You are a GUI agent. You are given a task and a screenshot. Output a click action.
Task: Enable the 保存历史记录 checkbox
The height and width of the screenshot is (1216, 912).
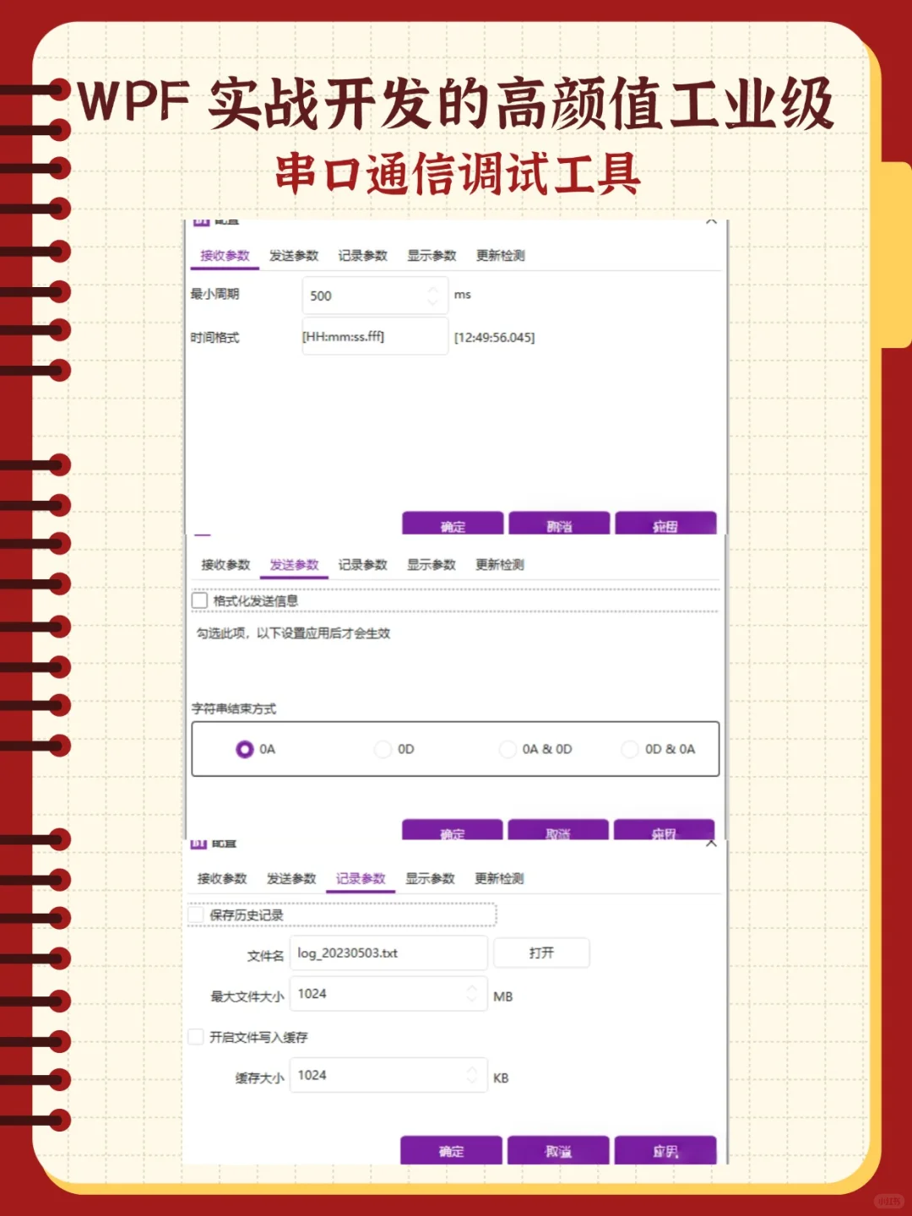[196, 914]
